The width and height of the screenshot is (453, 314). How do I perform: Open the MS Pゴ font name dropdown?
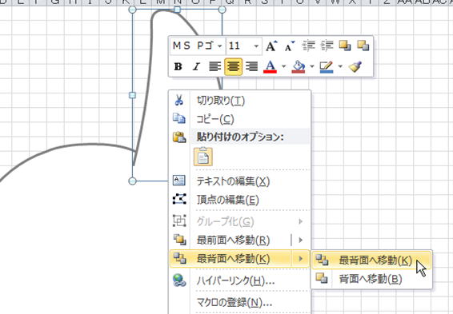[220, 46]
